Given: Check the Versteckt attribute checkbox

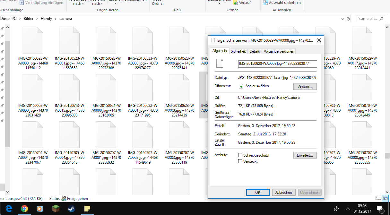Looking at the screenshot, I should pos(240,161).
